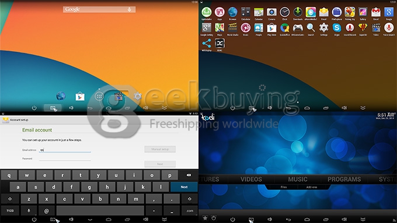Open the Gmail app
The image size is (397, 223).
tap(376, 12)
